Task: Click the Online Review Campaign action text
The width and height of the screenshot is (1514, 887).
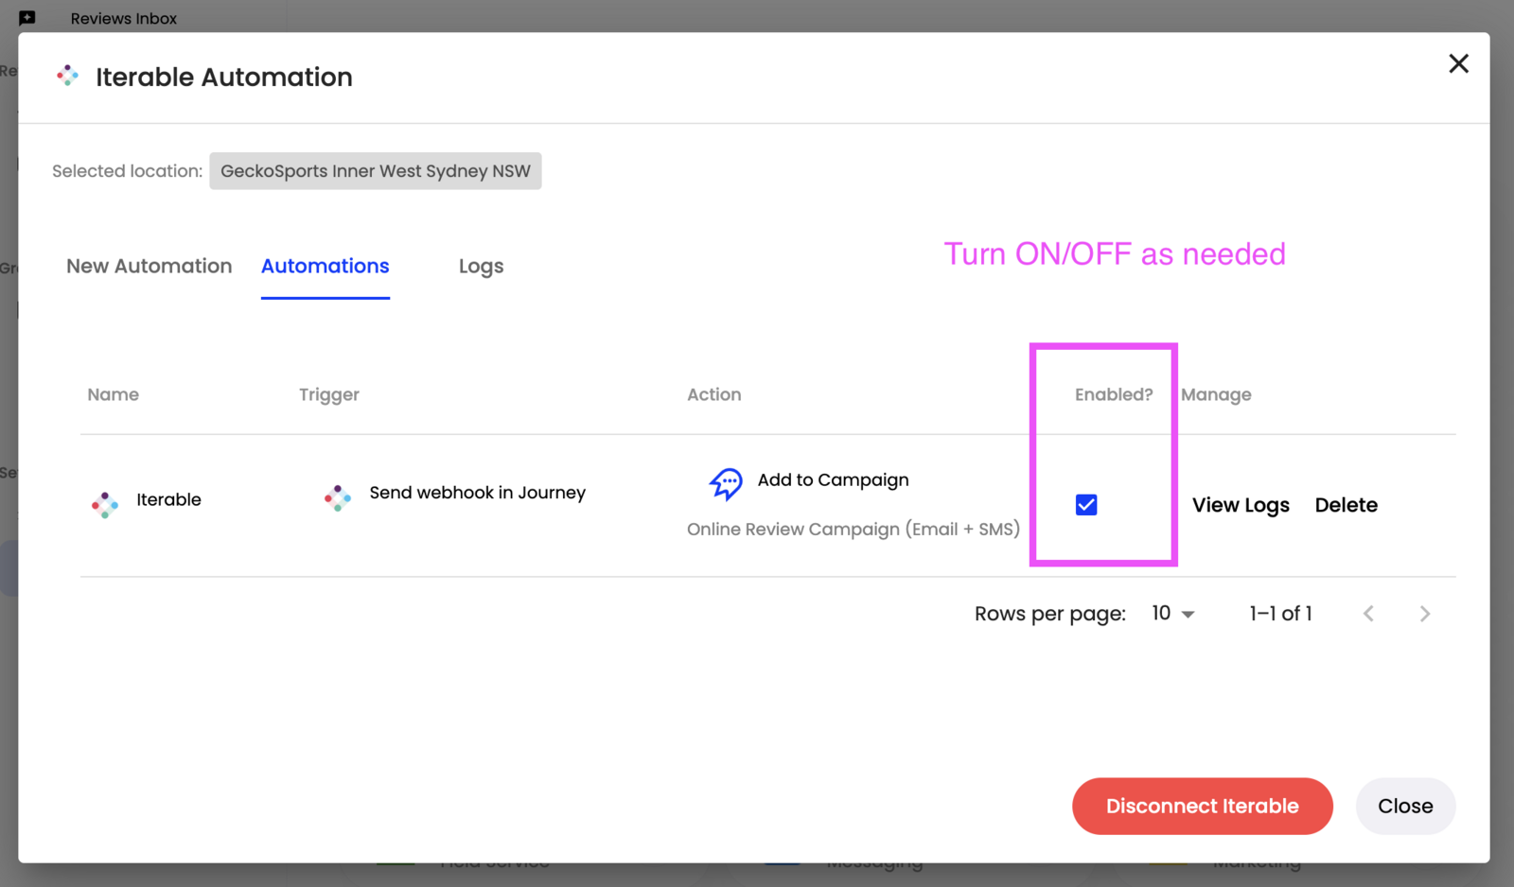Action: pos(853,530)
